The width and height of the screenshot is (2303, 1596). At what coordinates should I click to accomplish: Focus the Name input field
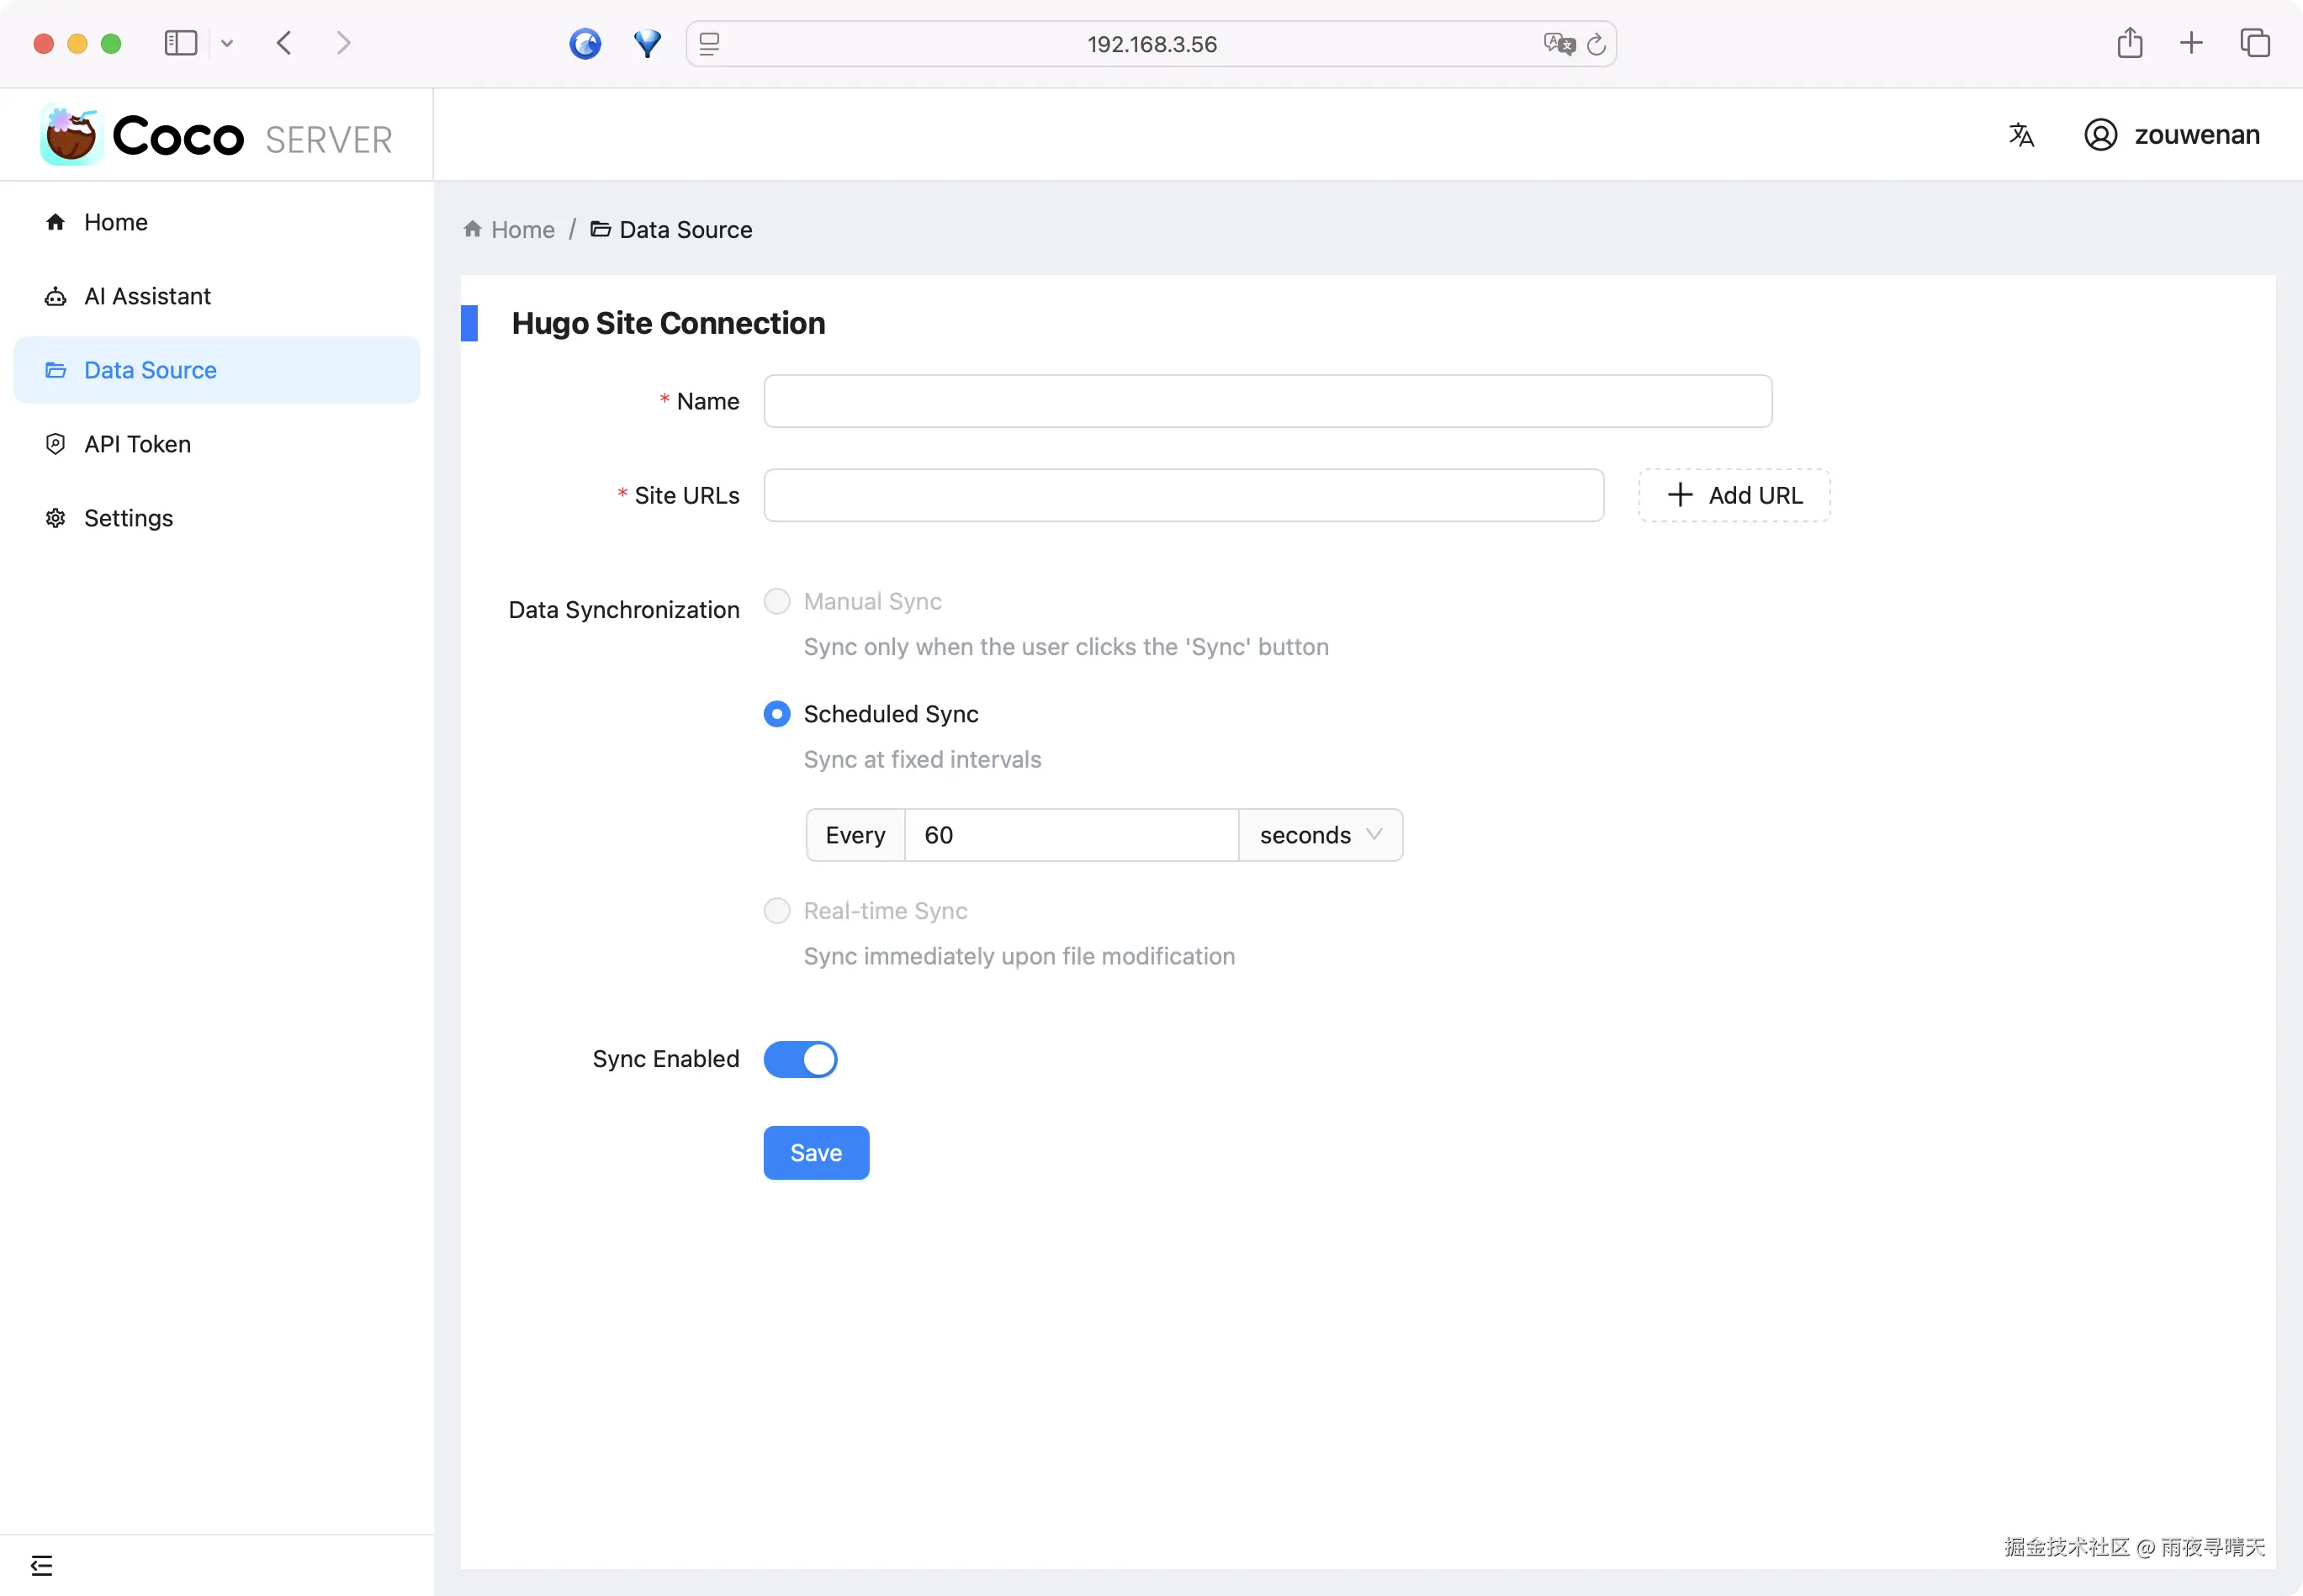(x=1267, y=401)
